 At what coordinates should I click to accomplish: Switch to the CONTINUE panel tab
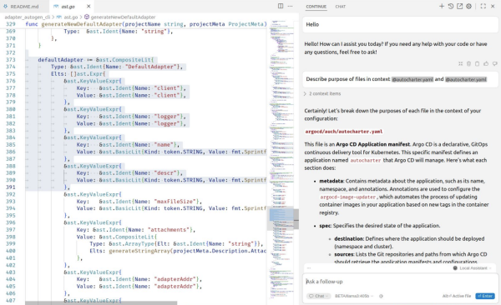[316, 7]
